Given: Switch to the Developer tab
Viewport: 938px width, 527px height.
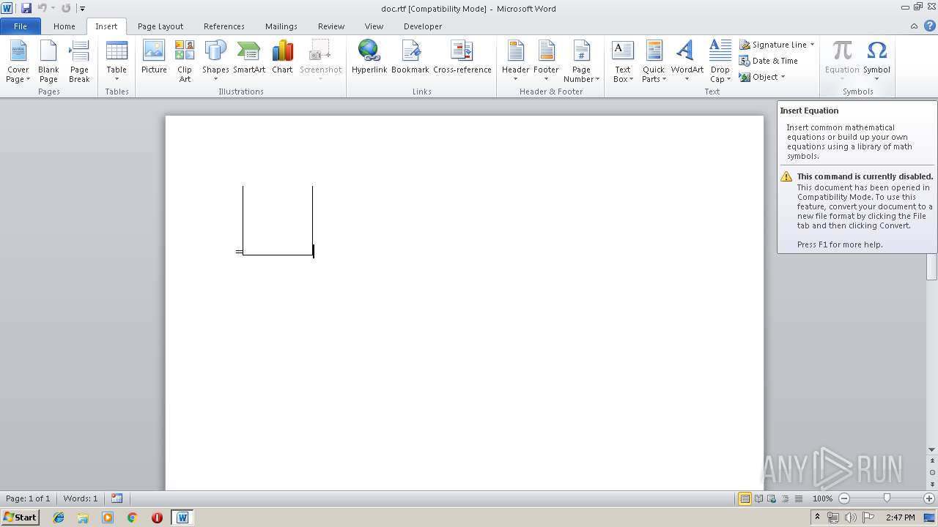Looking at the screenshot, I should pyautogui.click(x=423, y=26).
